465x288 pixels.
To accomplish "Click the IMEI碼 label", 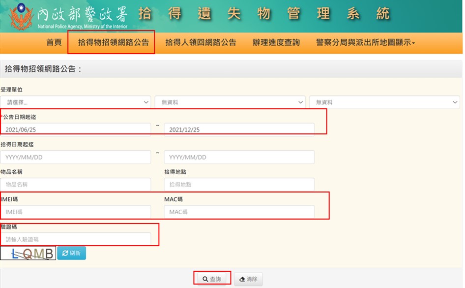I will (9, 199).
